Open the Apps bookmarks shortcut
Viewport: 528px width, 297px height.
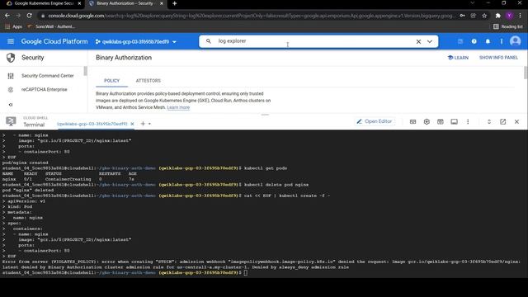[13, 26]
